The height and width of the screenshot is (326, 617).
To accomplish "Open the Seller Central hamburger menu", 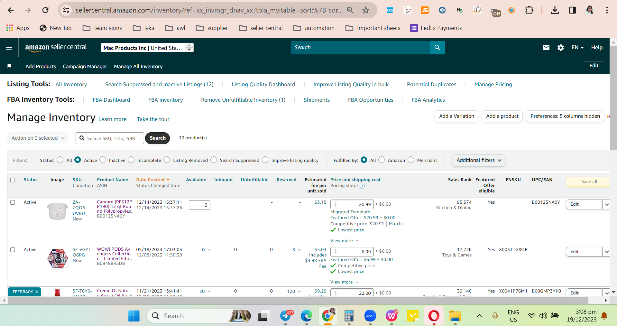I will (9, 48).
